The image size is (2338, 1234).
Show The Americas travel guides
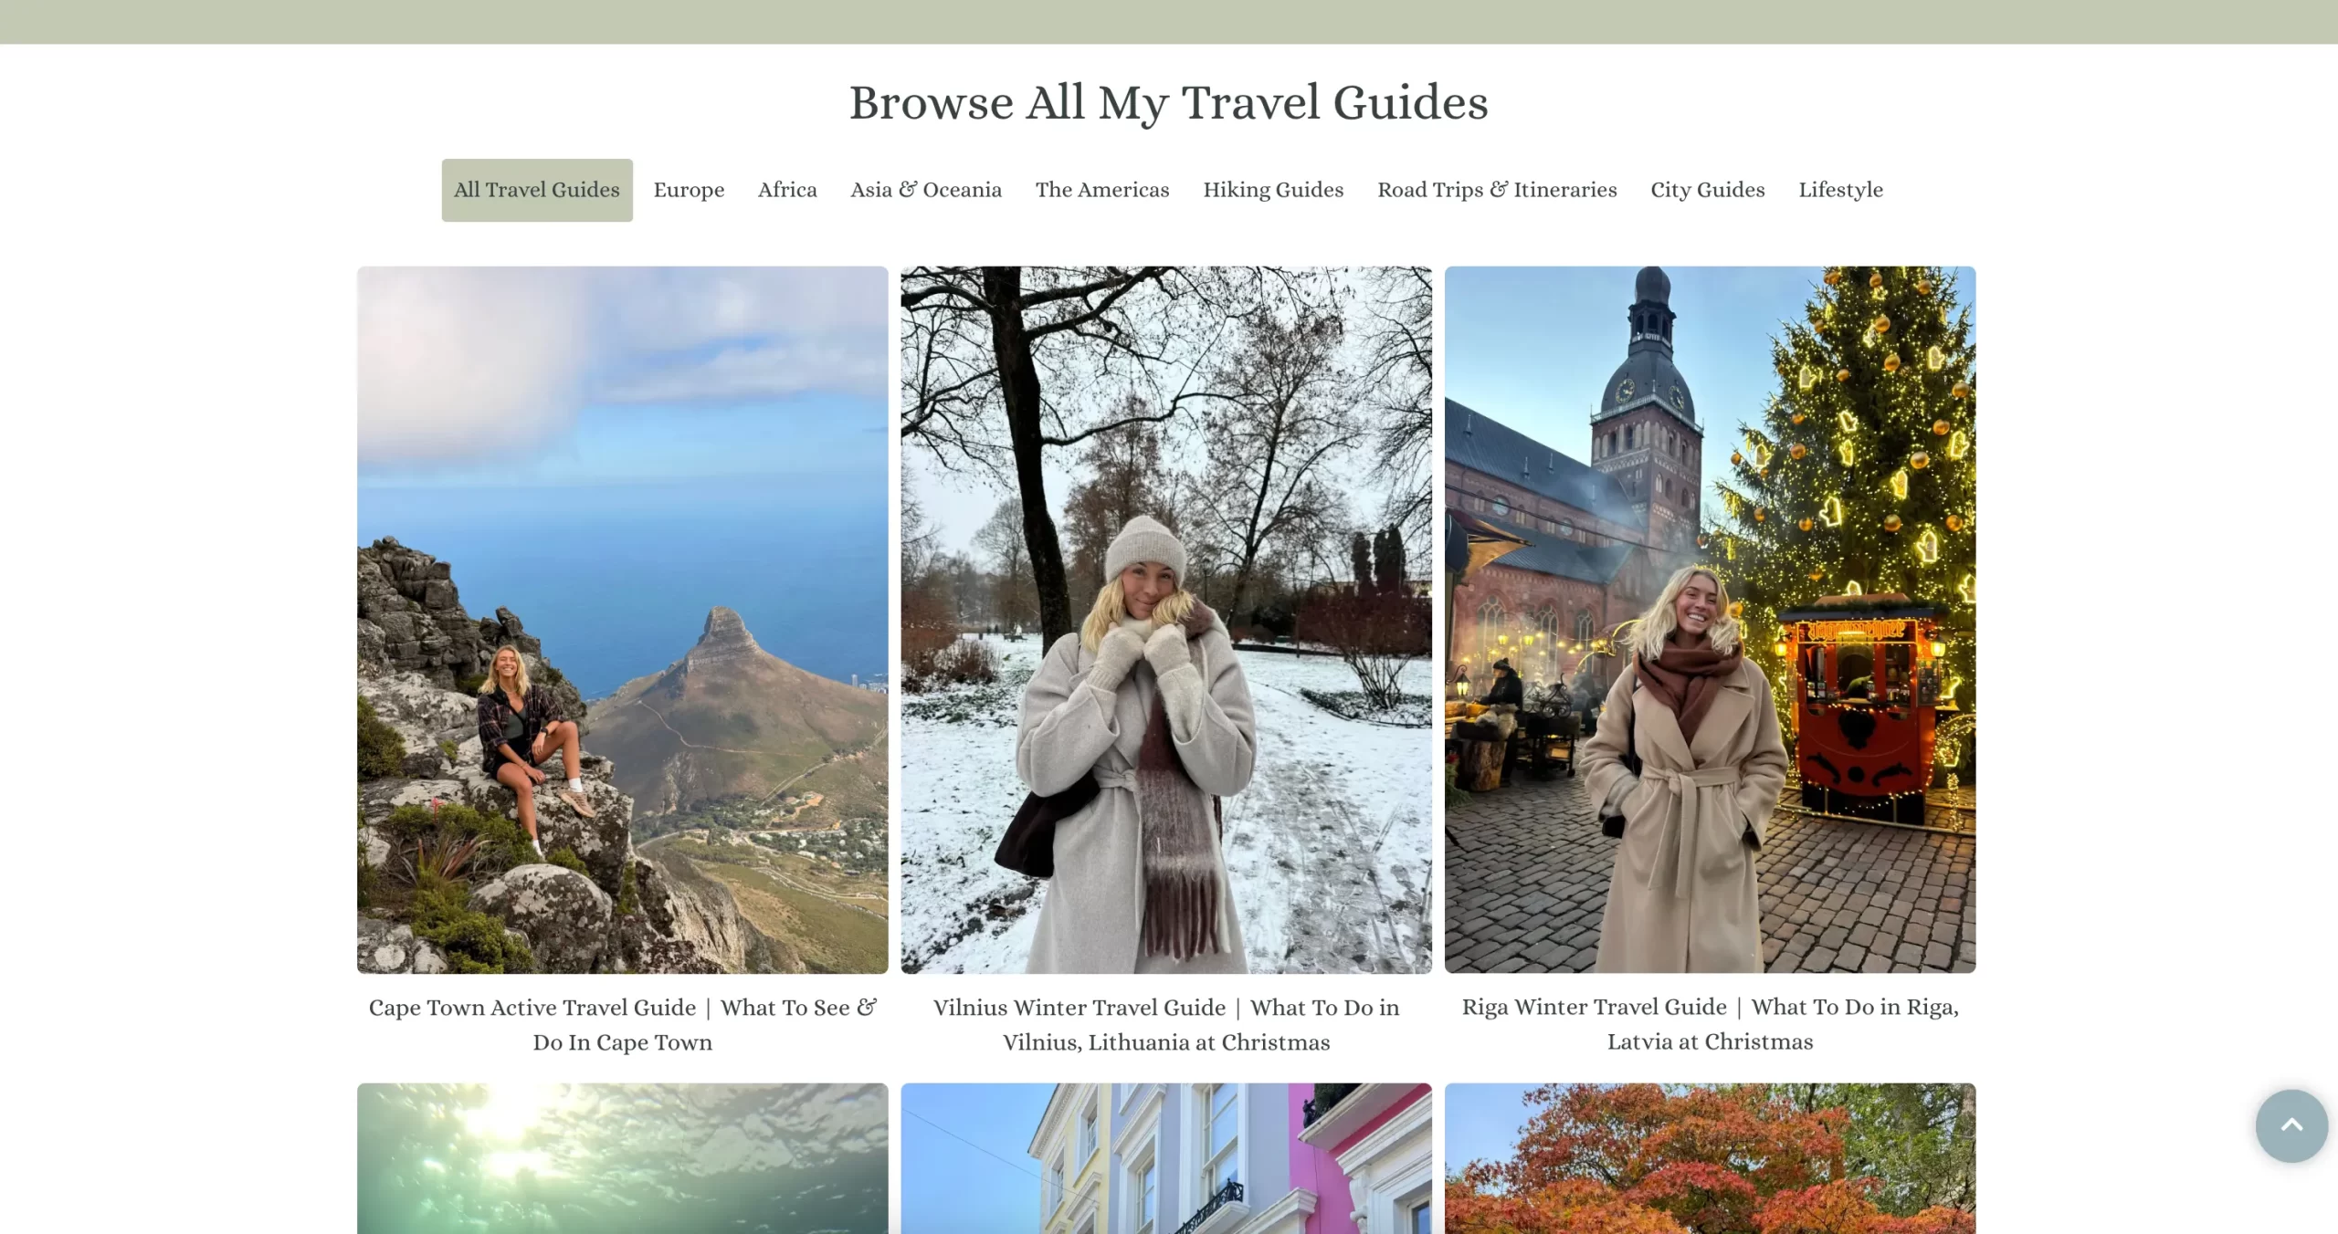tap(1102, 190)
